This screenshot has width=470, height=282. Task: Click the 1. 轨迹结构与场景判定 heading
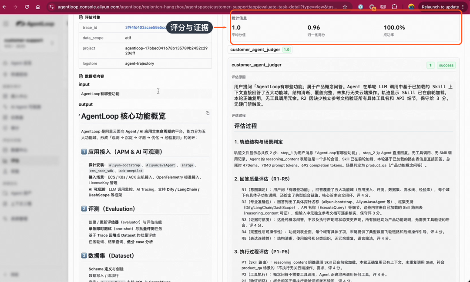[258, 142]
